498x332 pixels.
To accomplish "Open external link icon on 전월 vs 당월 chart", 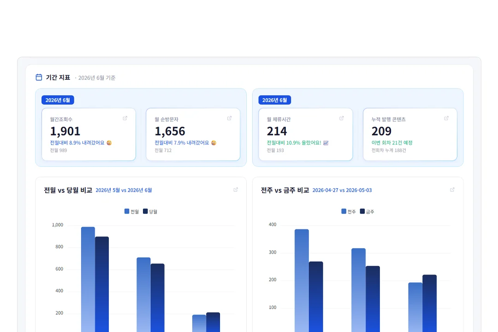I will 236,190.
